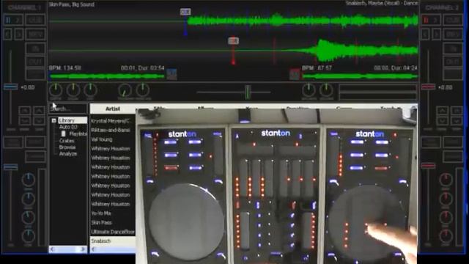Click Channel 2 pitch up arrow button
Image resolution: width=469 pixels, height=264 pixels.
(443, 111)
